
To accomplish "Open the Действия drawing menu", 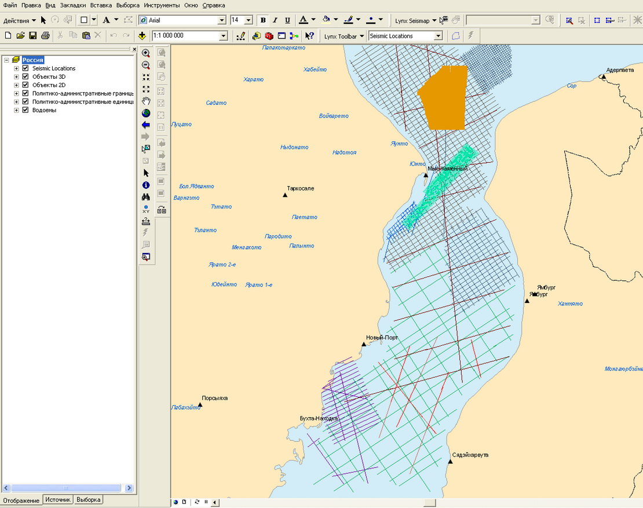I will [x=19, y=20].
